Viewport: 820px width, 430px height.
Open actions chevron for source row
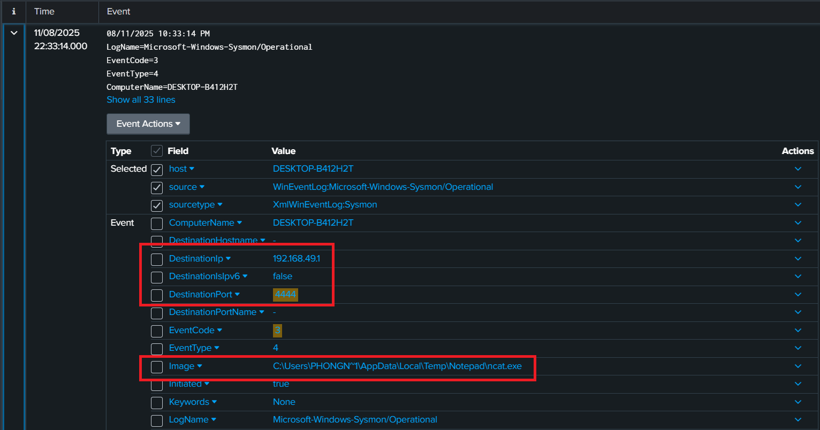click(x=798, y=187)
